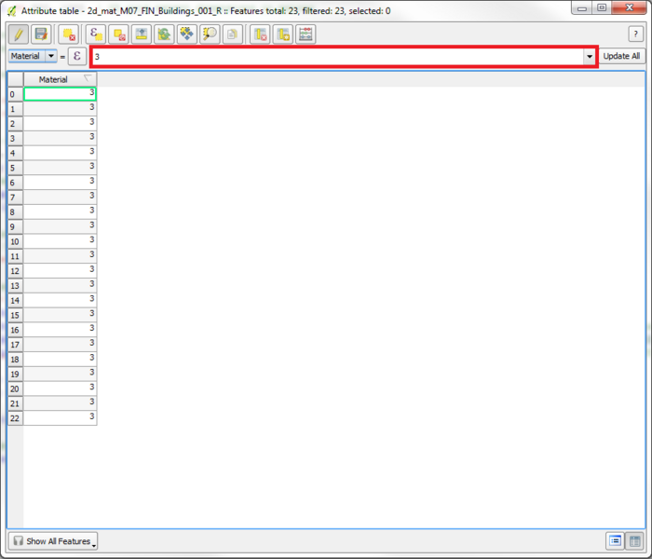Open the field calculator abacus icon

tap(306, 34)
